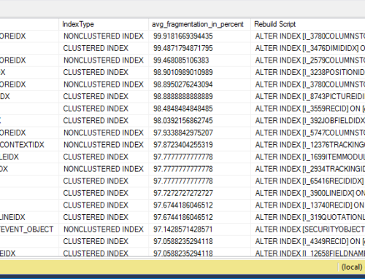Select NONCLUSTERED INDEX cell in 97.8723404255319 row
Image resolution: width=365 pixels, height=279 pixels.
[x=104, y=145]
